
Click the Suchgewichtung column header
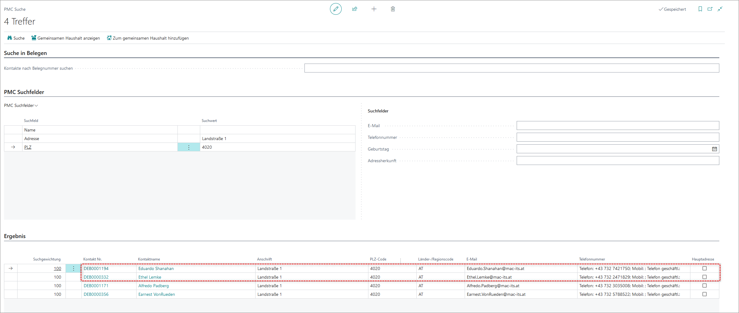tap(47, 259)
